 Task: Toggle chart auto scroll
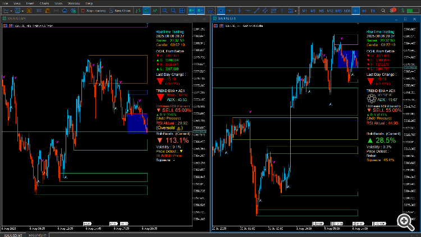pyautogui.click(x=192, y=11)
